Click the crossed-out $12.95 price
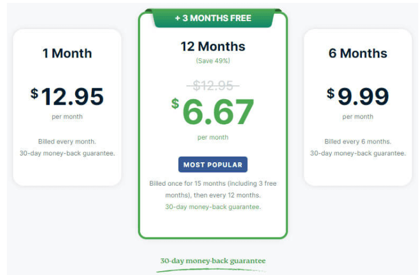 (213, 86)
